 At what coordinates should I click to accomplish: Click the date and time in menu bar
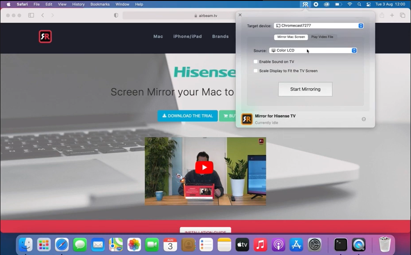click(390, 4)
